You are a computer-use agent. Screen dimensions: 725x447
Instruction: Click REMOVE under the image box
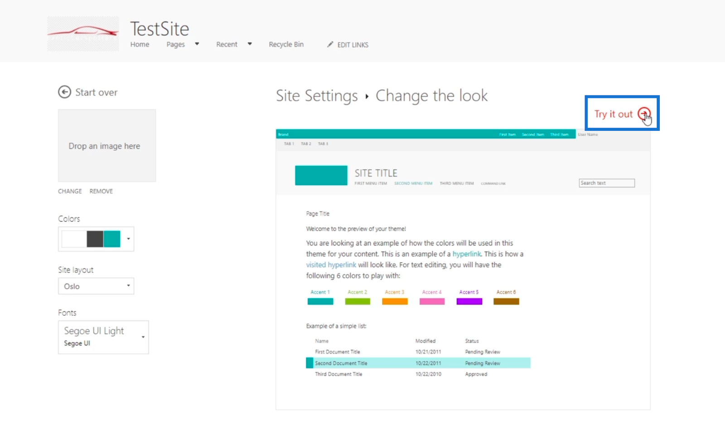point(101,191)
